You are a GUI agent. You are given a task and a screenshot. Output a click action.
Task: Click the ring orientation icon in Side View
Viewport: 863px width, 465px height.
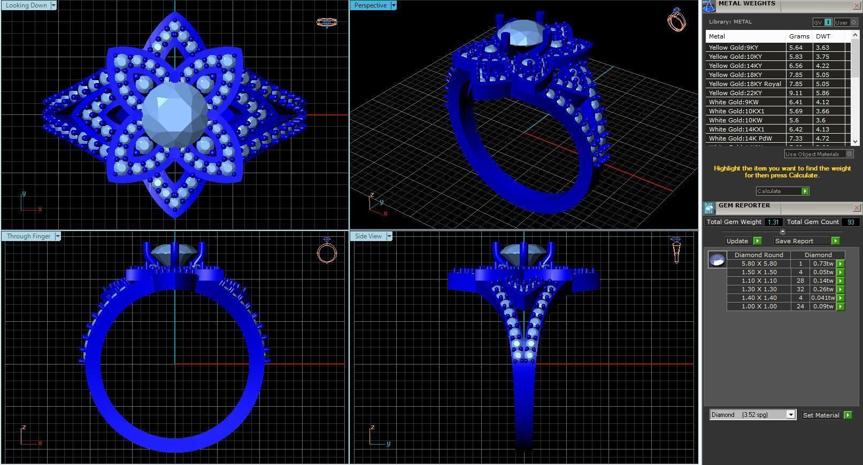[676, 250]
